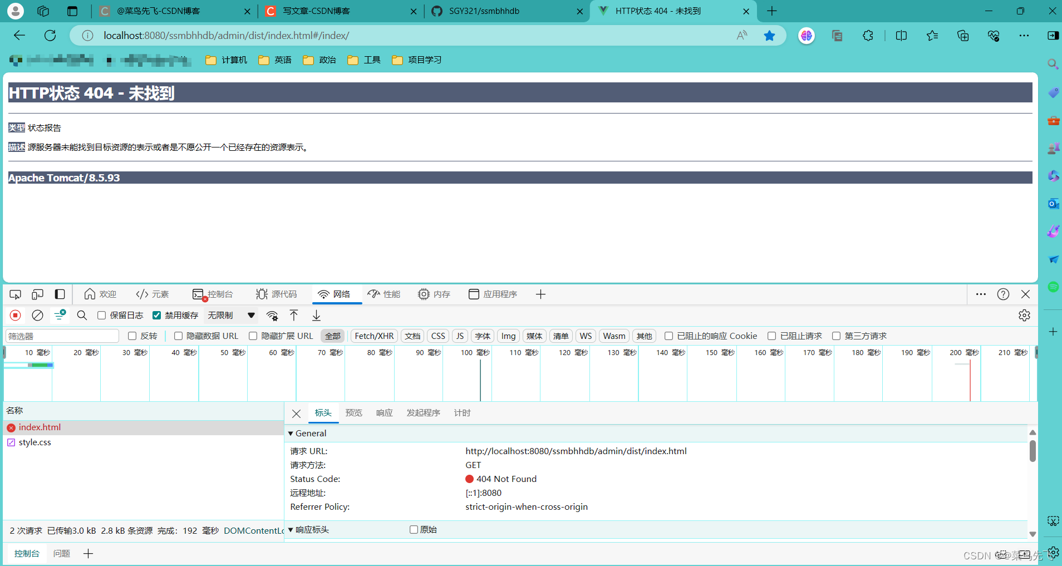Filter requests by CSS type

click(x=438, y=336)
